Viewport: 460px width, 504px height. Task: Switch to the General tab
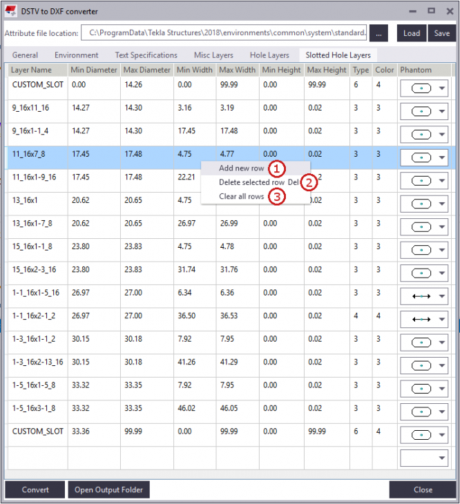click(x=25, y=55)
